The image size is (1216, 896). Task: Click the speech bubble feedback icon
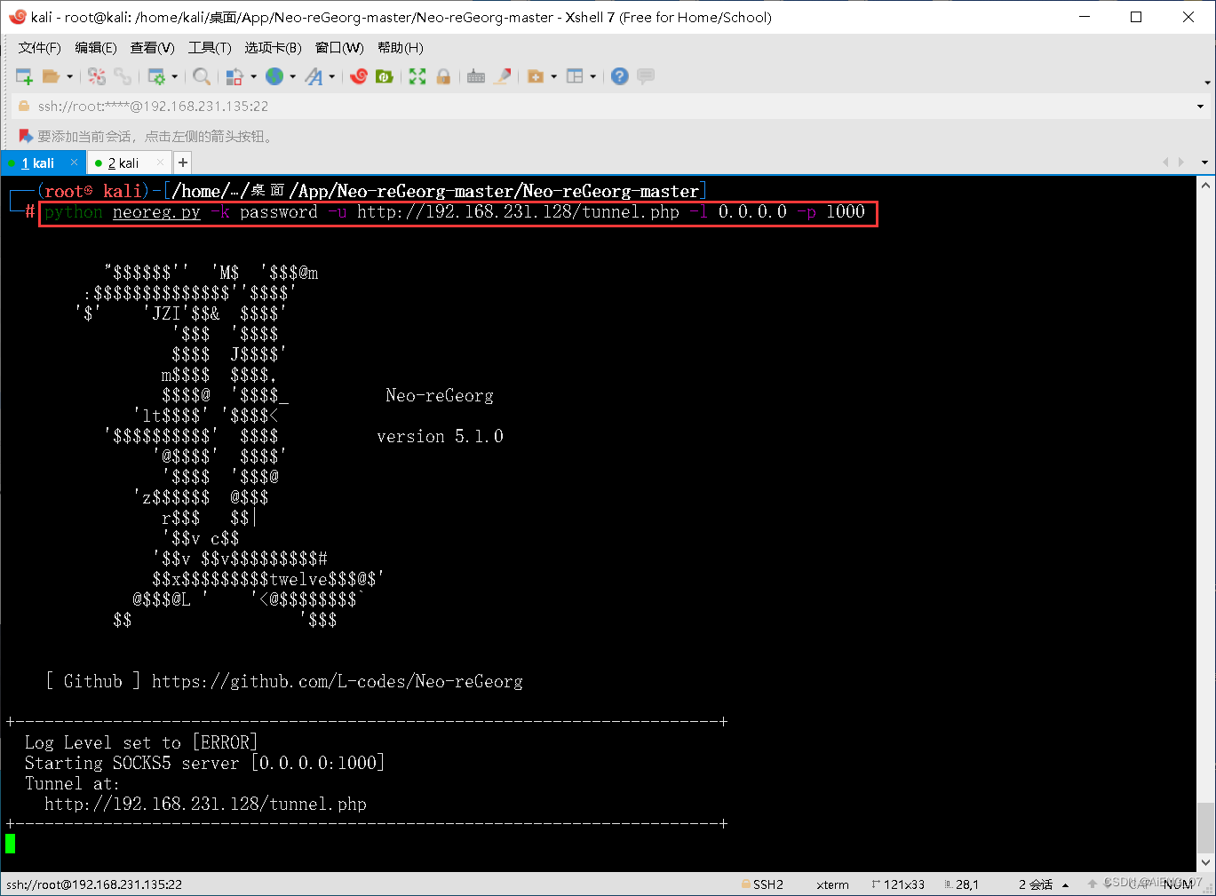646,76
